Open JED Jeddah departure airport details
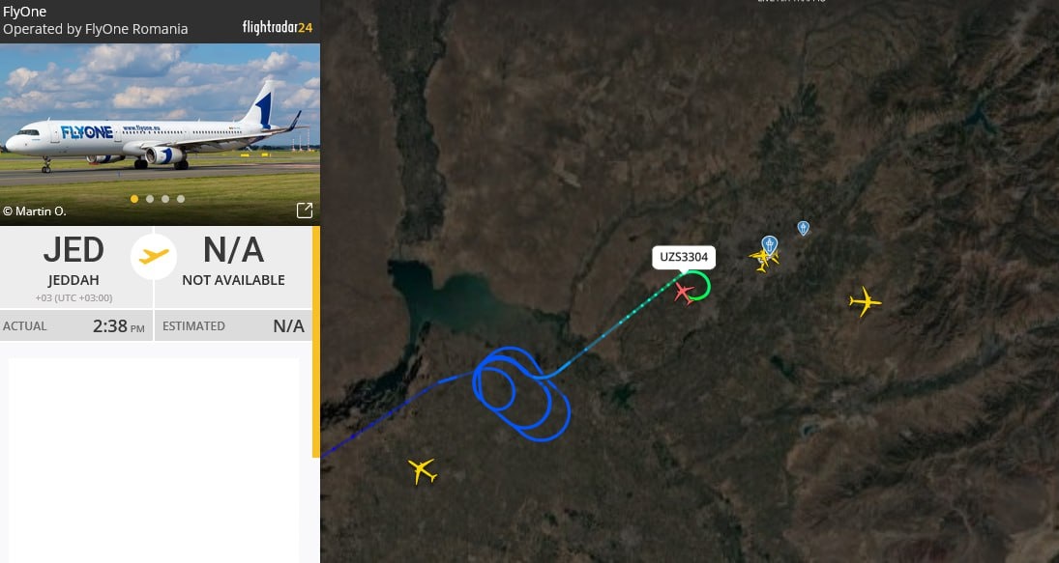This screenshot has width=1059, height=563. click(74, 267)
